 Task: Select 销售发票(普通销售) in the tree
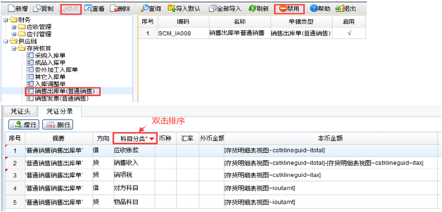pos(61,99)
